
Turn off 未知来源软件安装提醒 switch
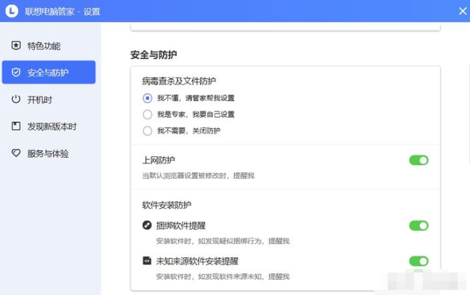click(x=419, y=261)
